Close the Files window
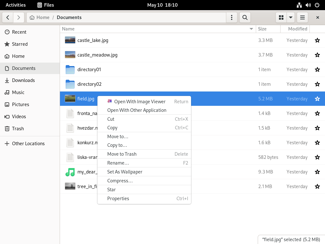The image size is (325, 244). coord(317,17)
